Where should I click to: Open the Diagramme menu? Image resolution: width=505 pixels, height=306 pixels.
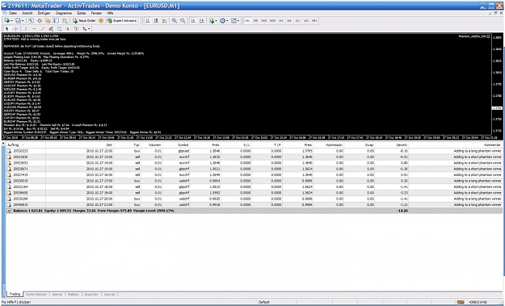coord(64,13)
